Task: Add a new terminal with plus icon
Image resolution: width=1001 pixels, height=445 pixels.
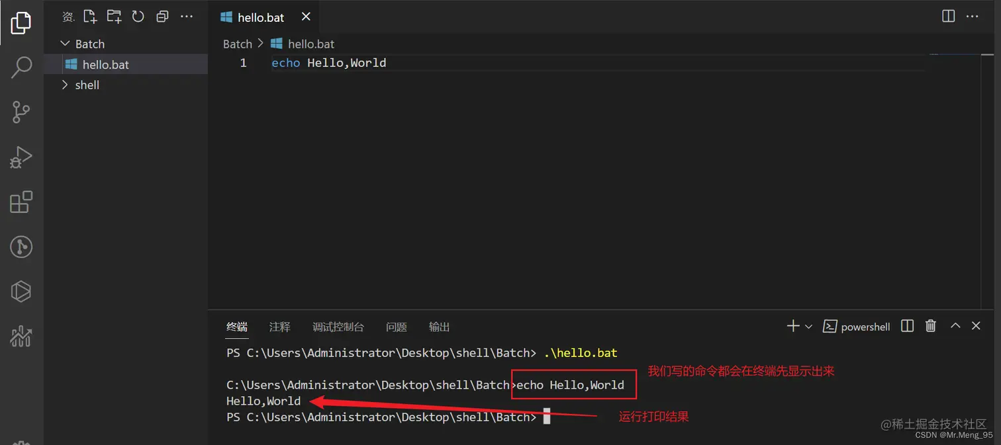Action: (x=792, y=326)
